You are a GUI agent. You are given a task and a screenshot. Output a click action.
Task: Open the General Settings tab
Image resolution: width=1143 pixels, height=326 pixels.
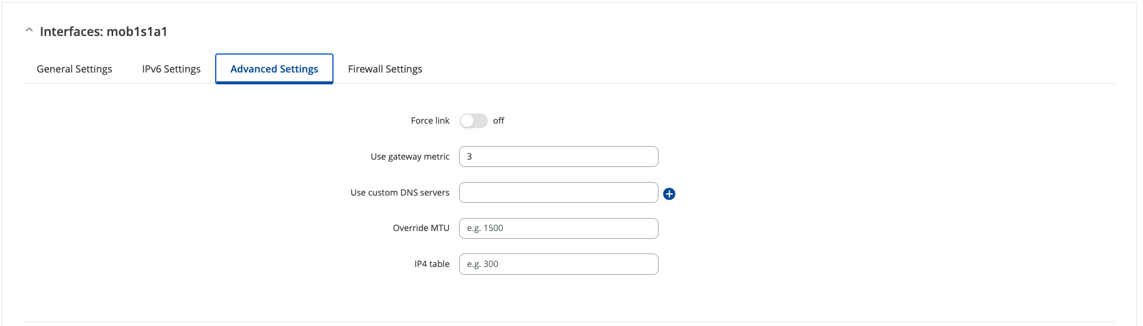(74, 69)
